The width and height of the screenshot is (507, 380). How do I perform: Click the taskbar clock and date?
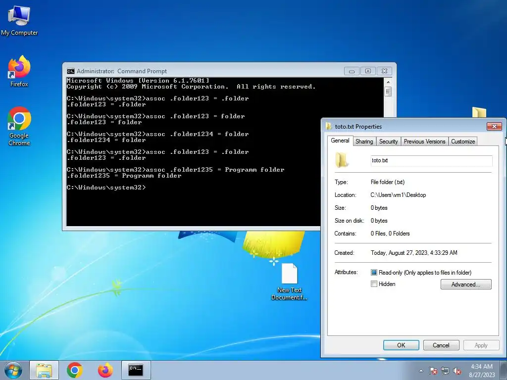(482, 371)
